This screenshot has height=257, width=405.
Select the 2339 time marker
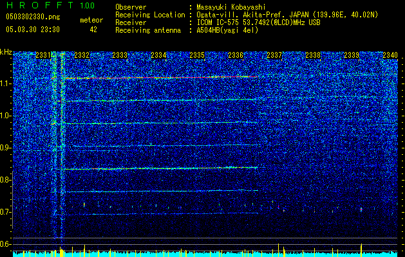[352, 55]
